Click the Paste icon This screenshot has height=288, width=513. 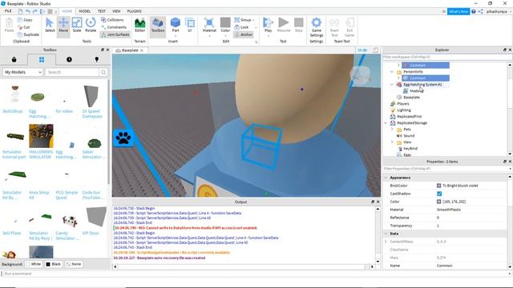[x=9, y=25]
